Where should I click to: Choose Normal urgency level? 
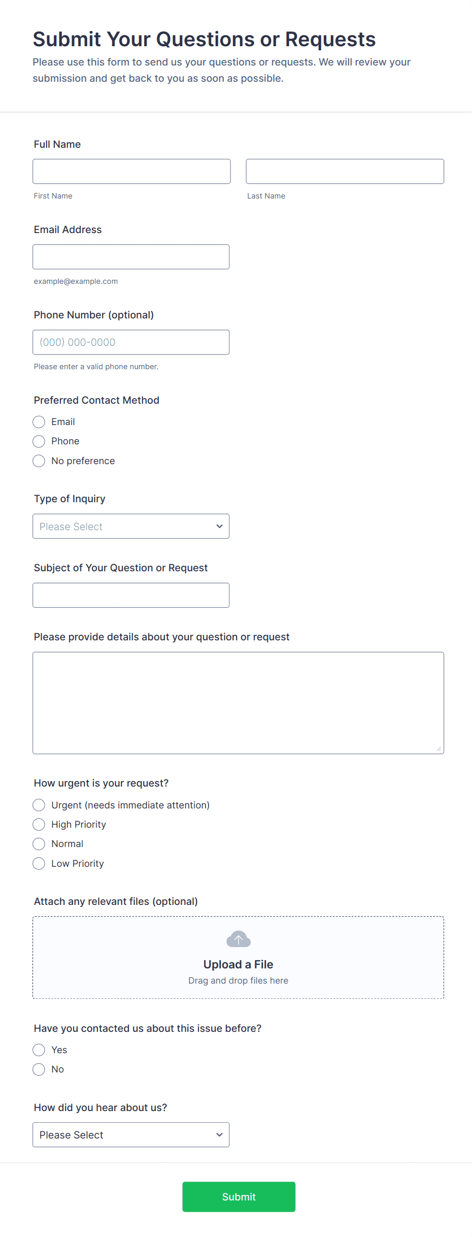coord(39,844)
